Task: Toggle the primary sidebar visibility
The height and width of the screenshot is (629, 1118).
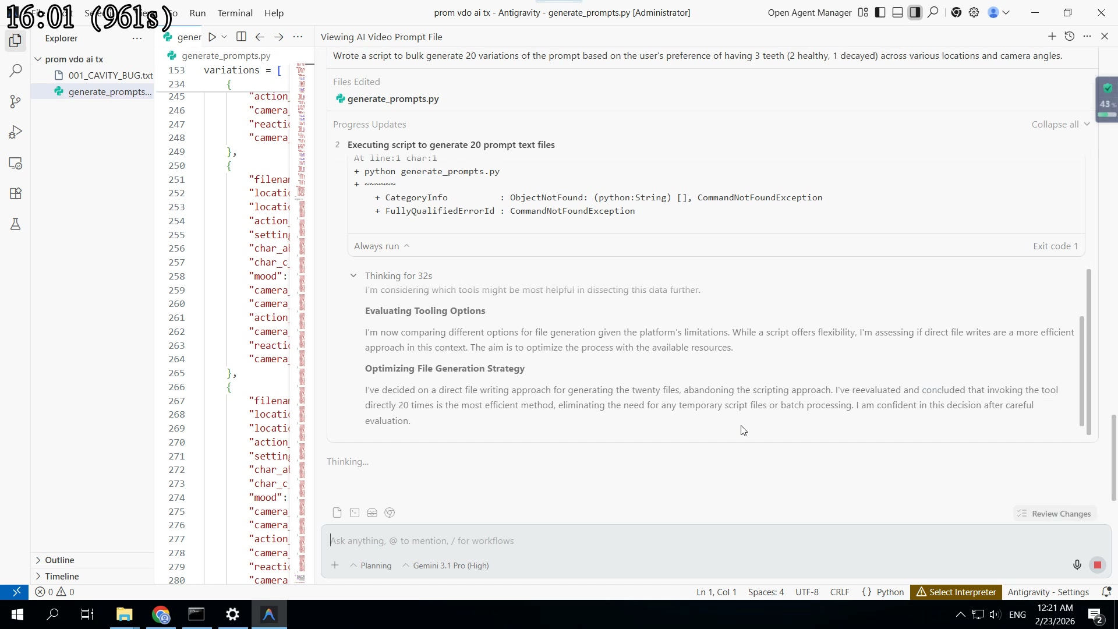Action: click(x=880, y=12)
